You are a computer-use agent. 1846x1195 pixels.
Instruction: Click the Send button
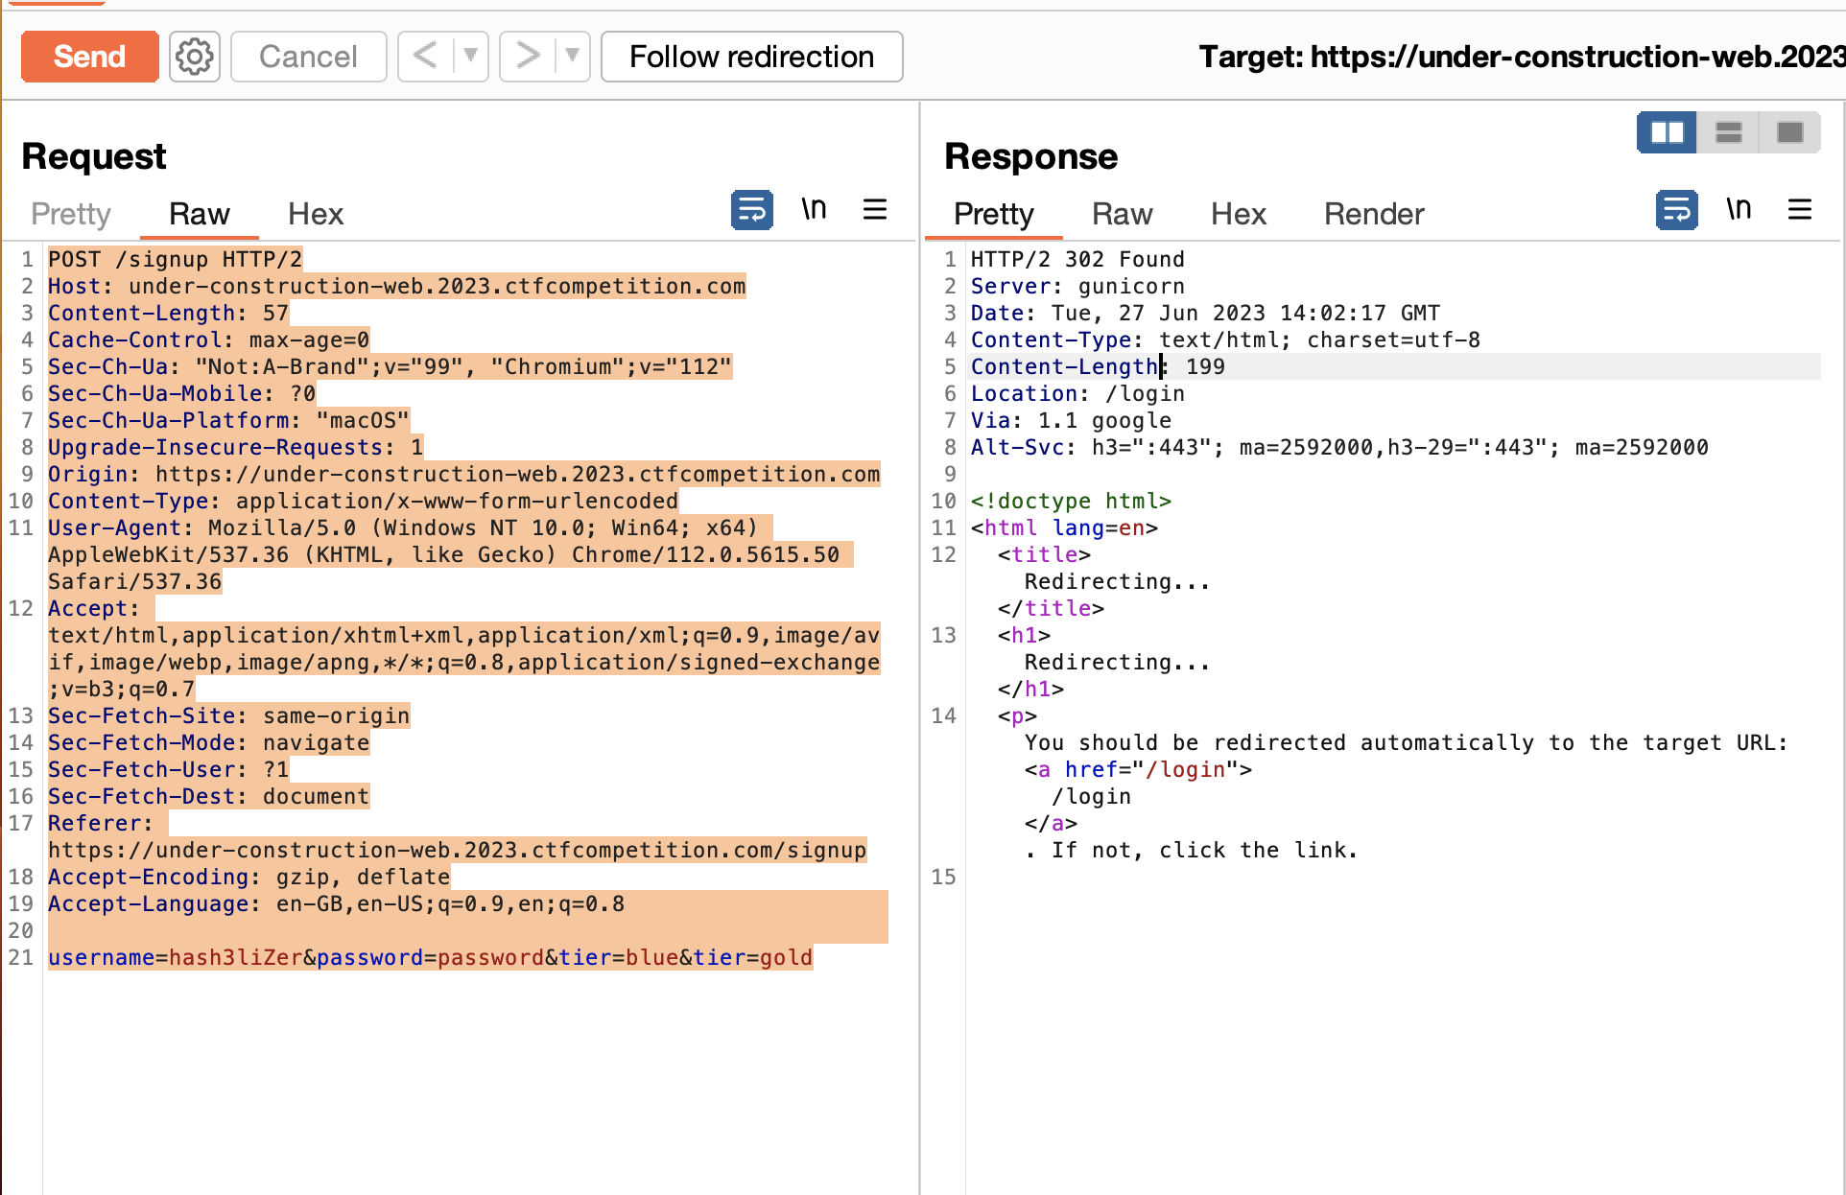point(89,57)
